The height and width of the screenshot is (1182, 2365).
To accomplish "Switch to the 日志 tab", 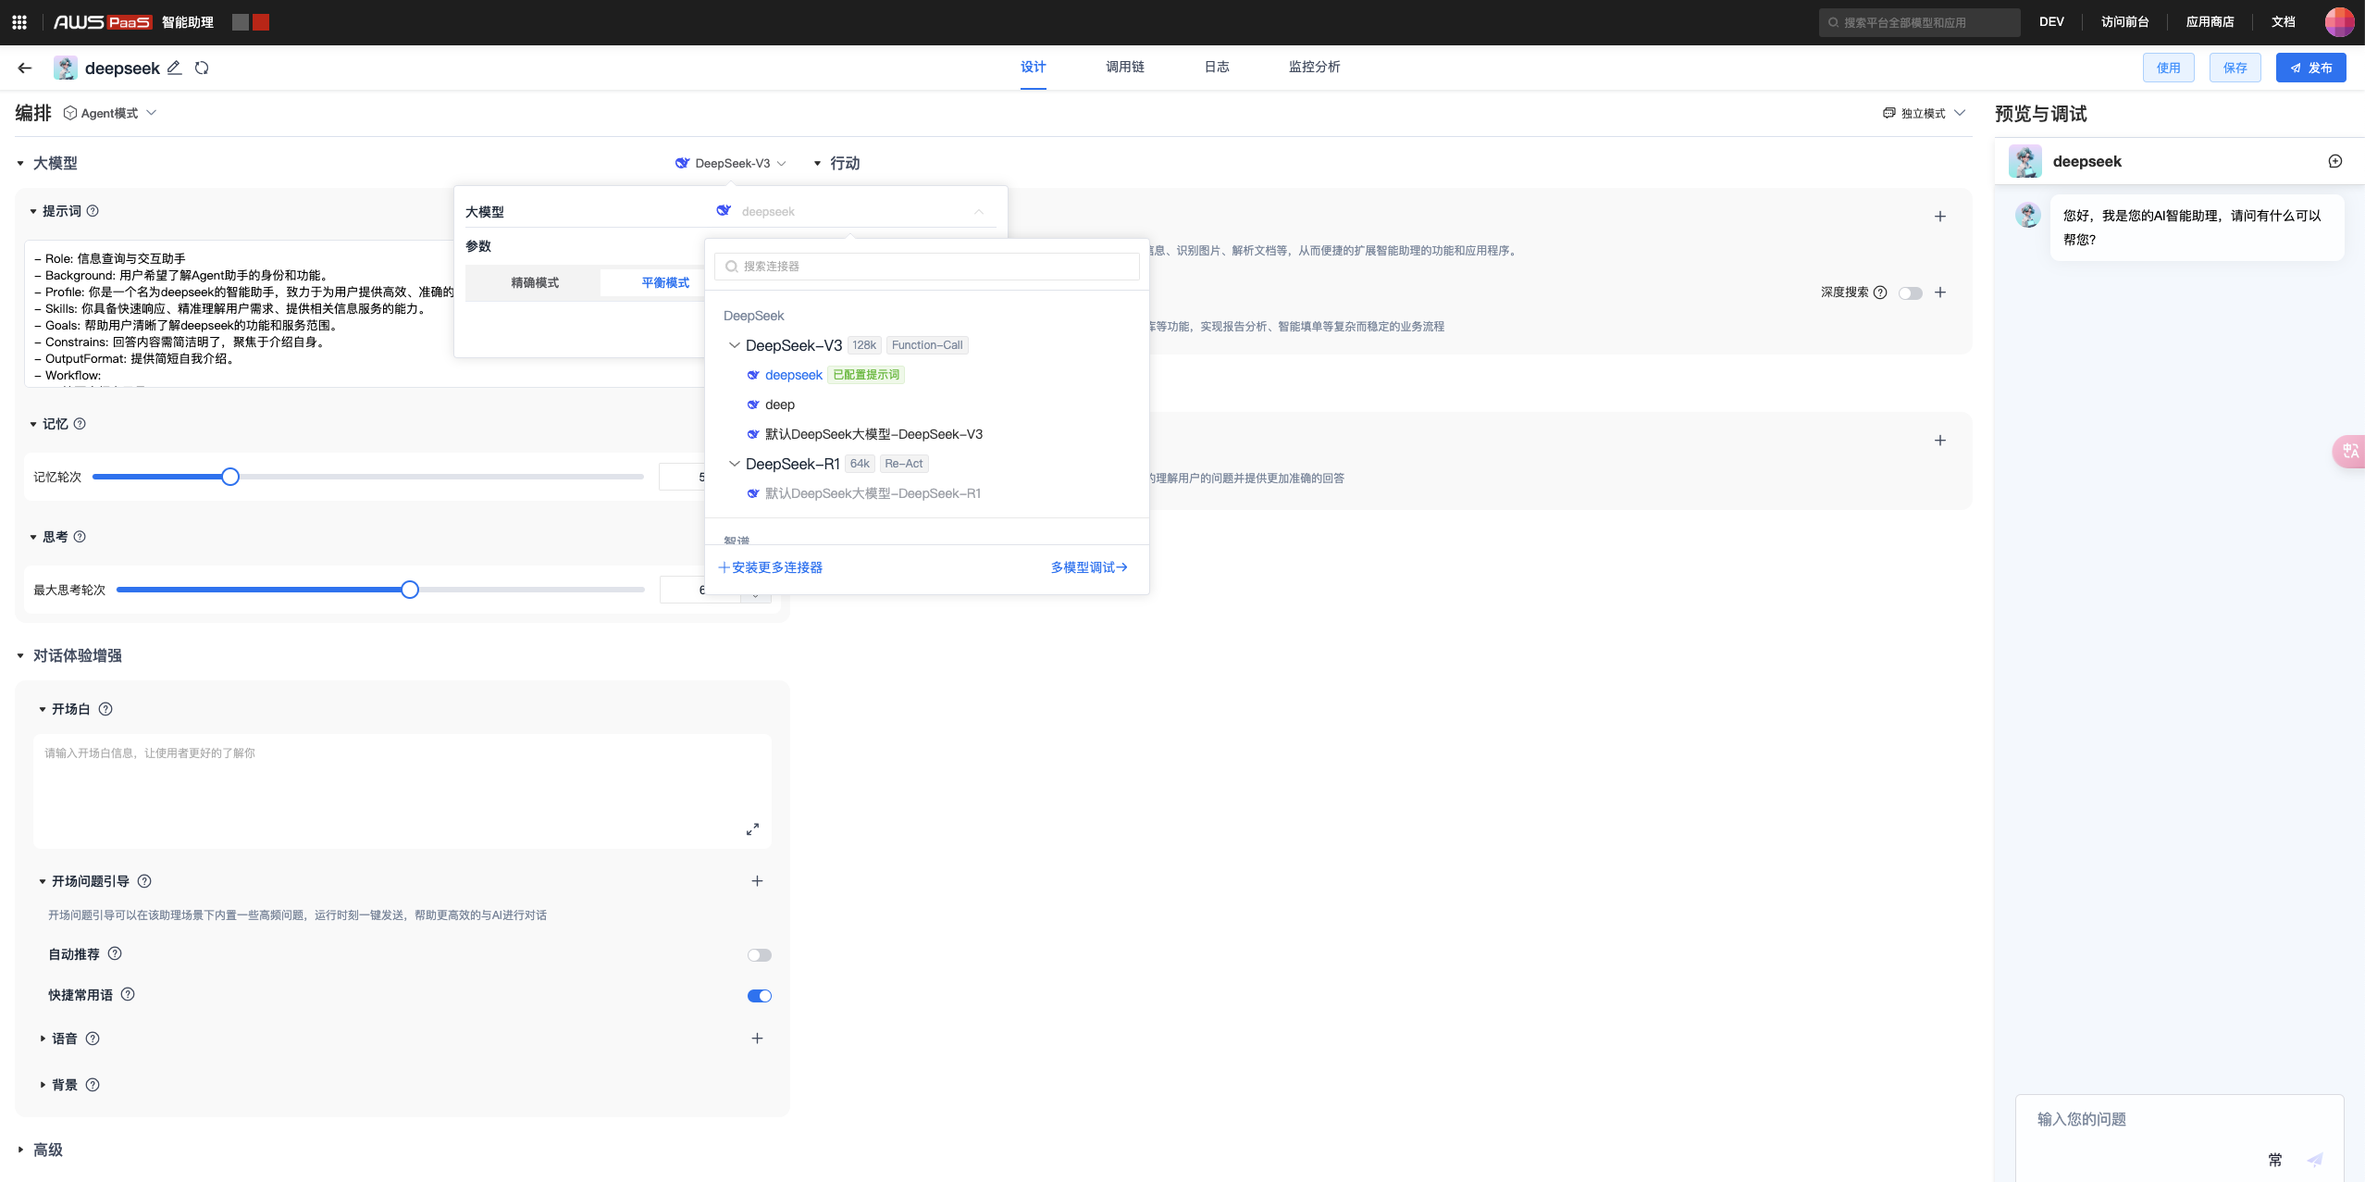I will pyautogui.click(x=1217, y=67).
